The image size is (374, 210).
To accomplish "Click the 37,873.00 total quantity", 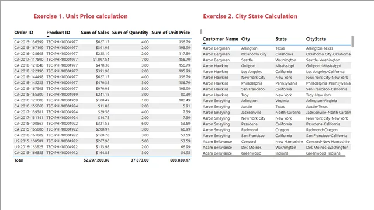I will tap(140, 160).
